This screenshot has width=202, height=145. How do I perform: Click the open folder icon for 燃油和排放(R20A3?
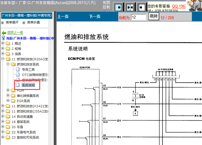8,59
